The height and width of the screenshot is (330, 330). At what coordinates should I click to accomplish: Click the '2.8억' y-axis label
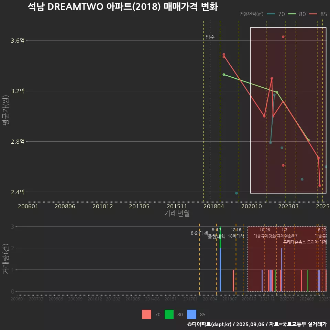click(18, 141)
